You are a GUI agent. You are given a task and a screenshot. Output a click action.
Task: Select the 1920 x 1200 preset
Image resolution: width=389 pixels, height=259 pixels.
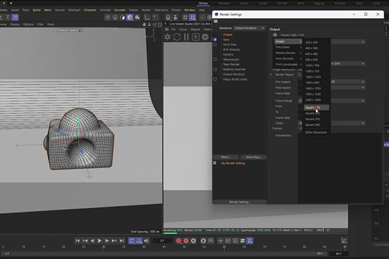(317, 94)
